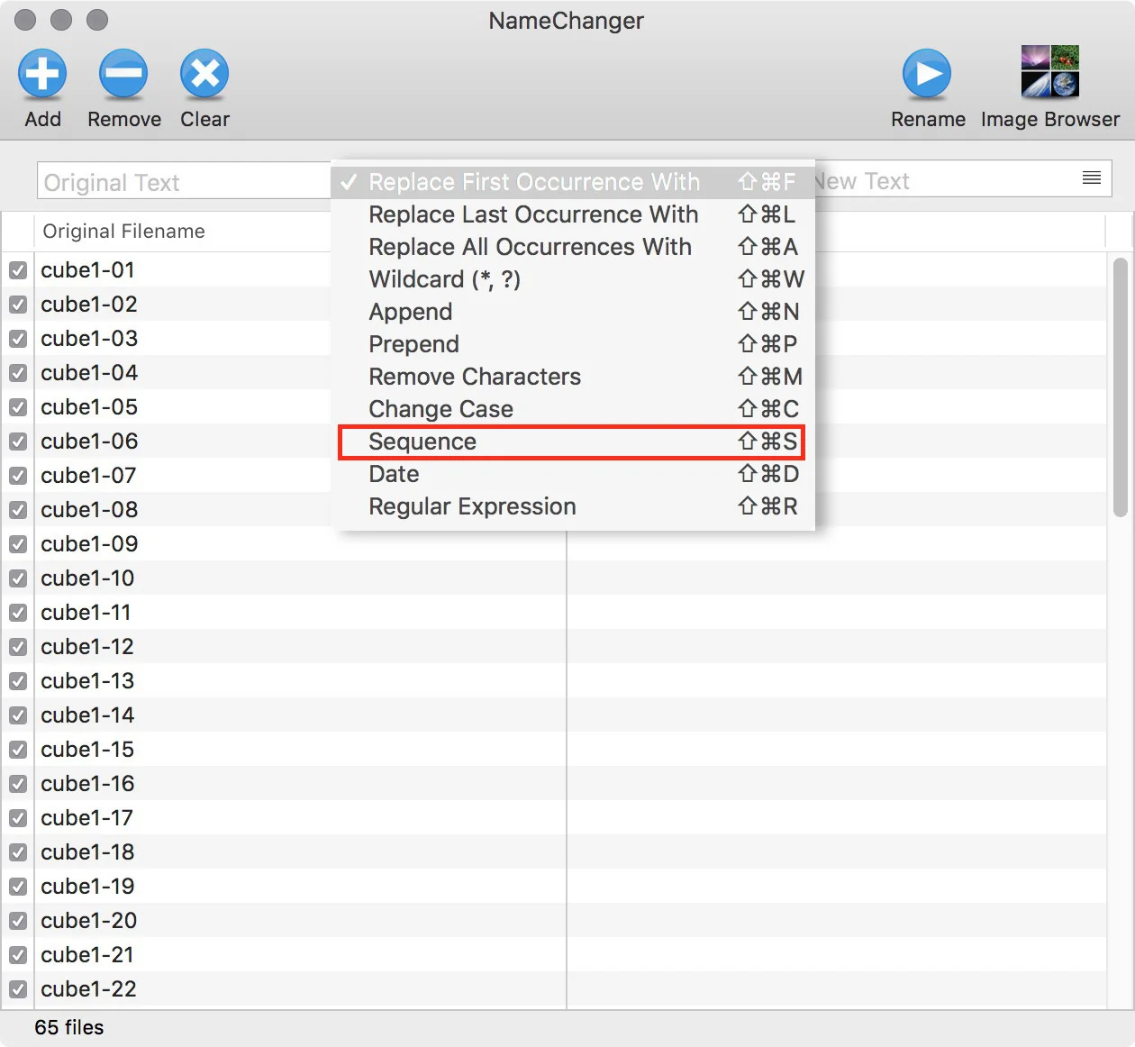The image size is (1135, 1047).
Task: Choose Regular Expression option
Action: [x=573, y=506]
